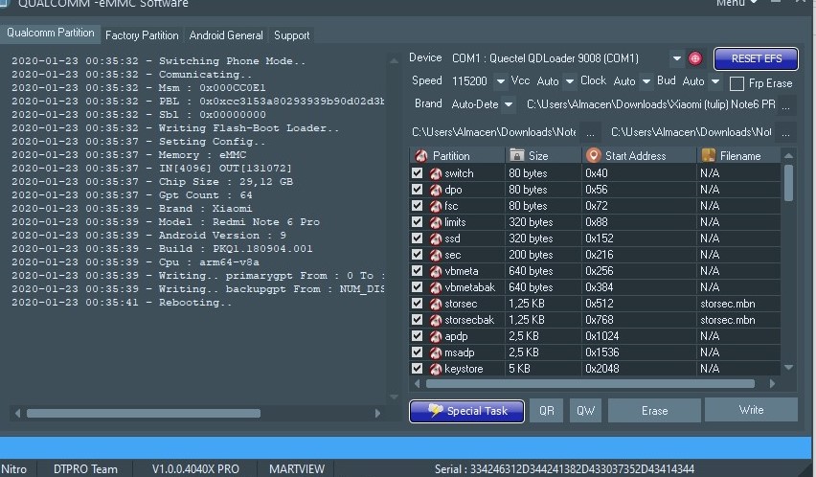Screen dimensions: 816x477
Task: Uncheck the vbmeta partition checkbox
Action: point(417,270)
